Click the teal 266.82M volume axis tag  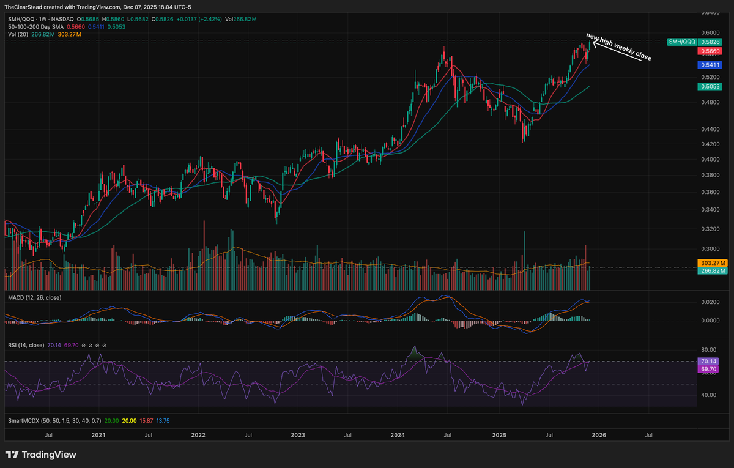click(712, 270)
